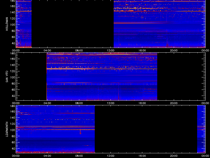
Task: Click Learmonth time label 12:00
Action: click(111, 156)
